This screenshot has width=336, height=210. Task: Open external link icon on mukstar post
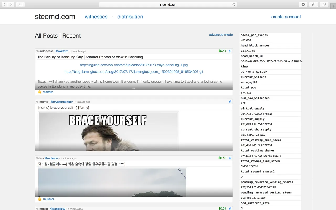click(x=230, y=158)
